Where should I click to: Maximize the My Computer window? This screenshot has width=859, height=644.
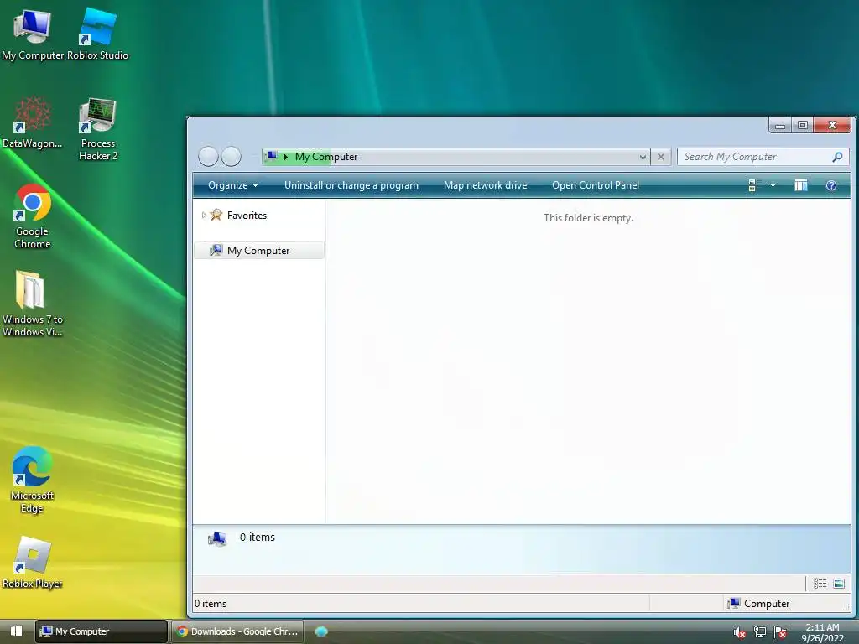[x=803, y=126]
